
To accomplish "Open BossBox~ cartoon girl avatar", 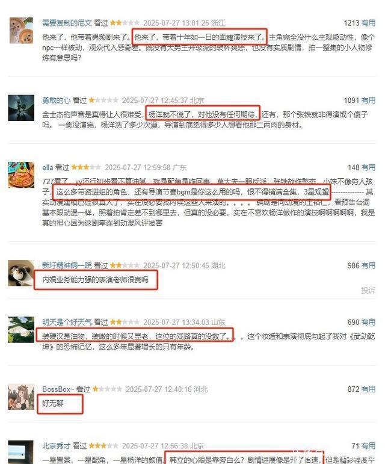I will pyautogui.click(x=21, y=397).
